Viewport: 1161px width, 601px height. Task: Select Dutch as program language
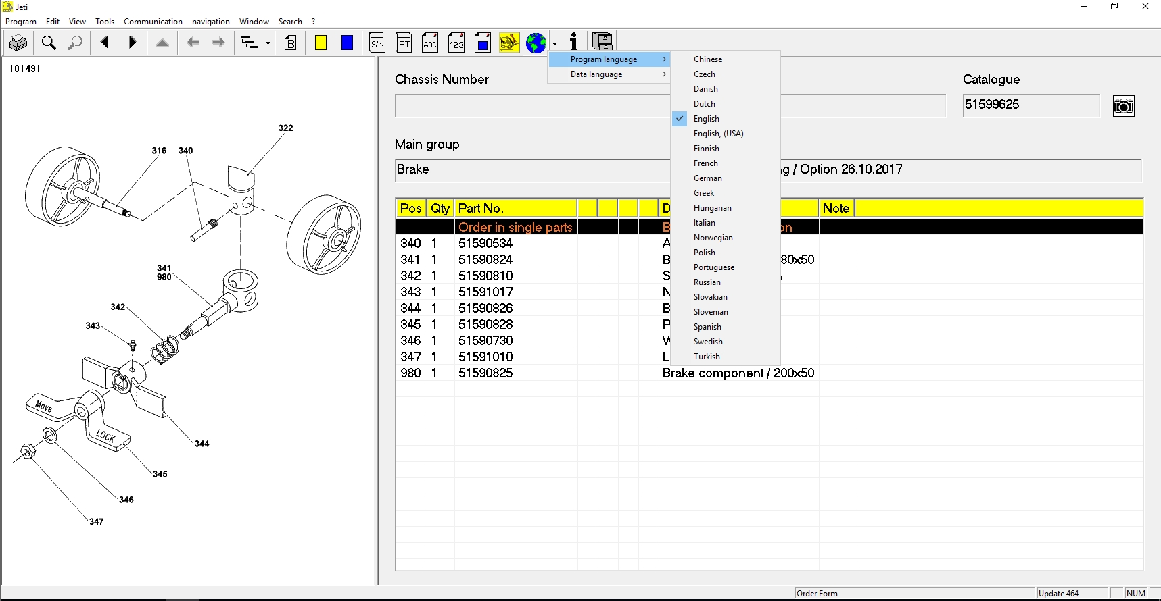[x=726, y=104]
